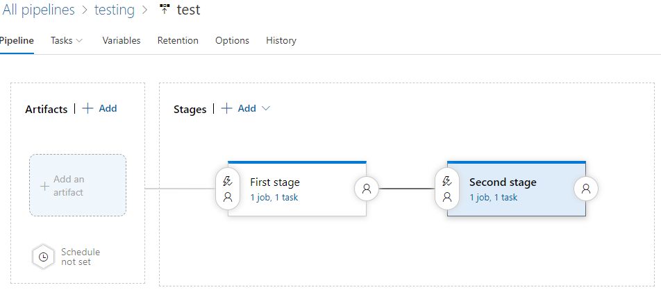
Task: Click the plus icon next to Artifacts
Action: tap(87, 108)
